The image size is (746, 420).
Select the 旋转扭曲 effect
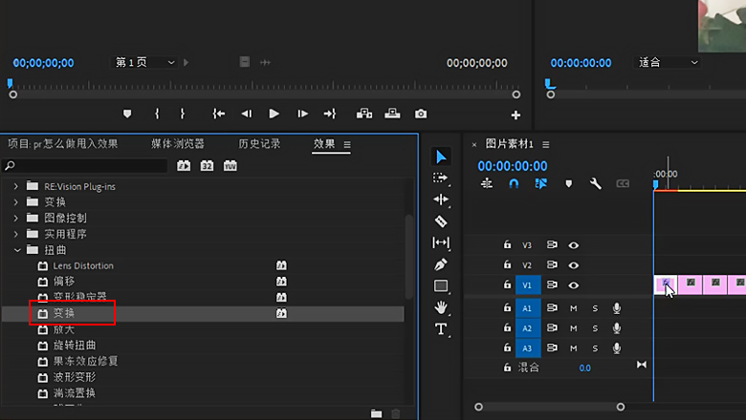tap(74, 345)
